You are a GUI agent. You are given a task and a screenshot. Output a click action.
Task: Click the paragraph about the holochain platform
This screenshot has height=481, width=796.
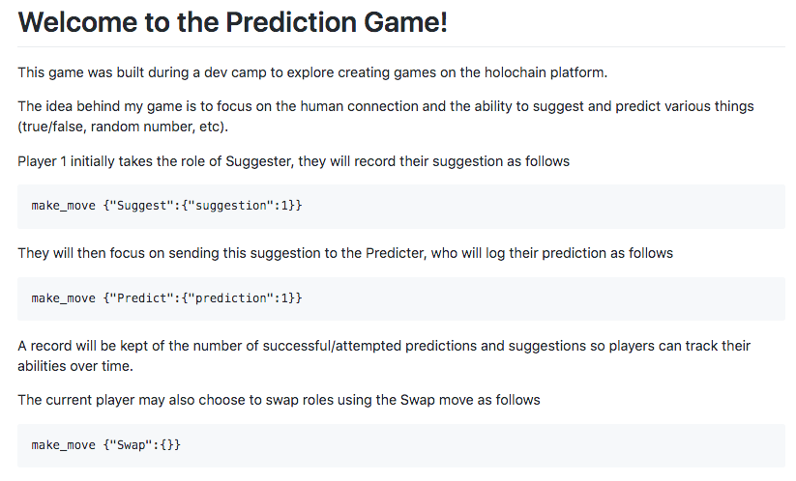[312, 72]
